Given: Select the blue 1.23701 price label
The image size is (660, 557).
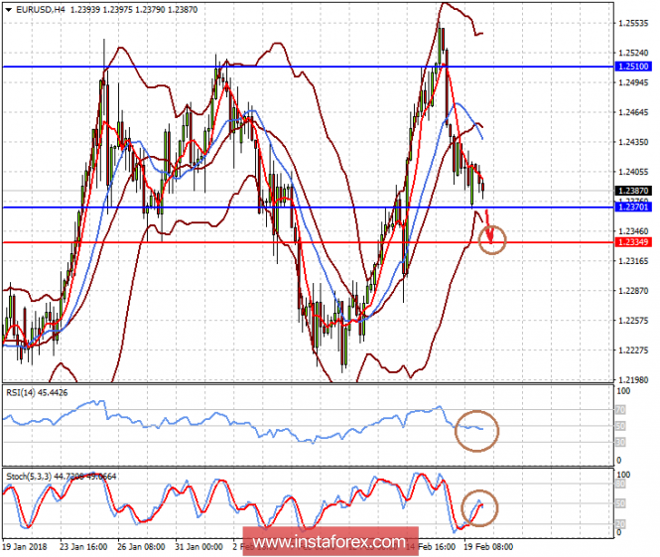Looking at the screenshot, I should tap(632, 208).
